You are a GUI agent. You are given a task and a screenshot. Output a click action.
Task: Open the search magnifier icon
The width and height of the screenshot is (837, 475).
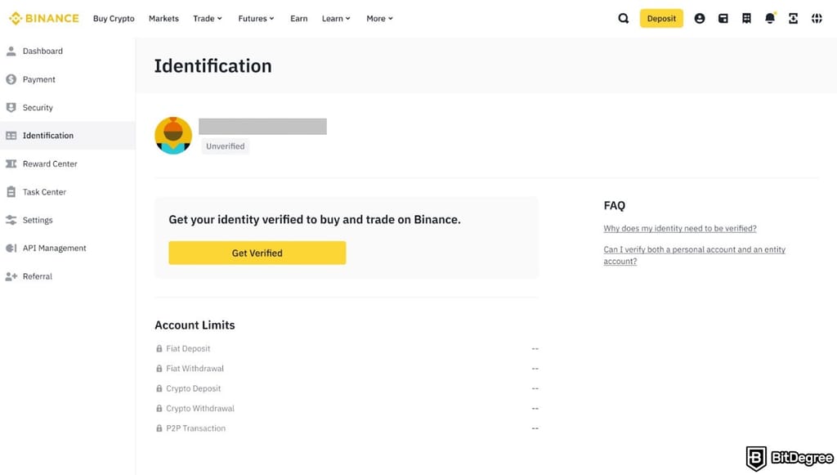coord(623,18)
